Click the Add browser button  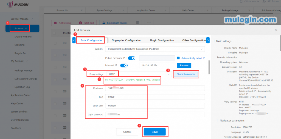(63, 23)
